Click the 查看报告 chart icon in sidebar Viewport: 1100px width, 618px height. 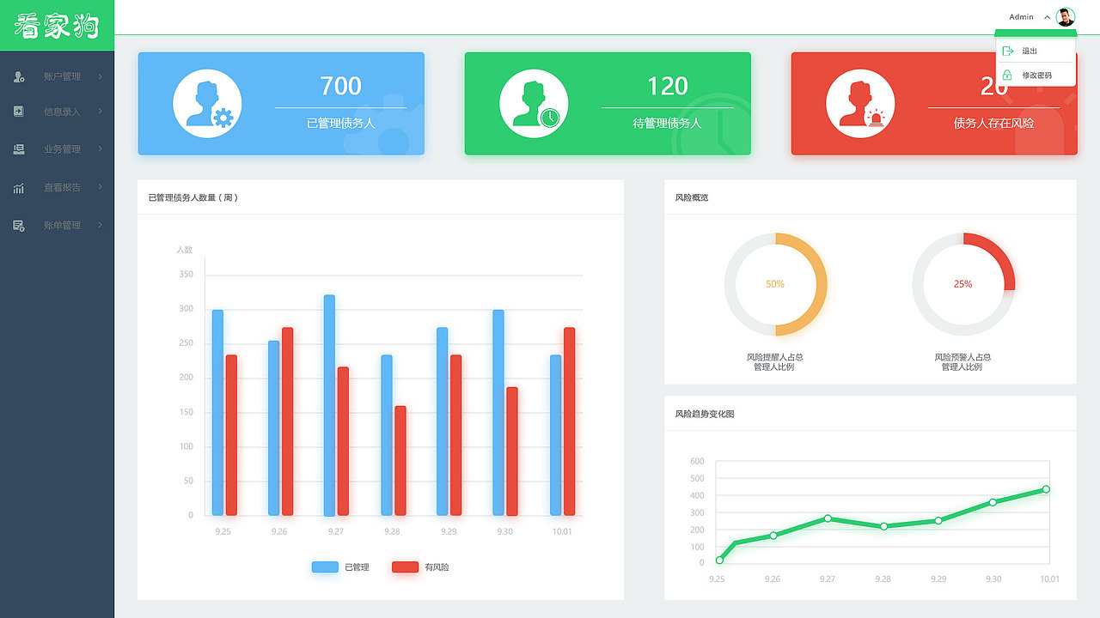point(19,187)
